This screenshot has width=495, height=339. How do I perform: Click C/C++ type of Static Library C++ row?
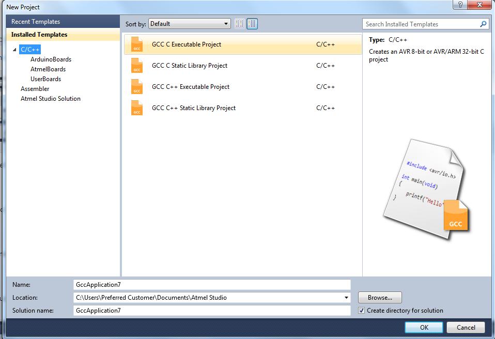326,108
